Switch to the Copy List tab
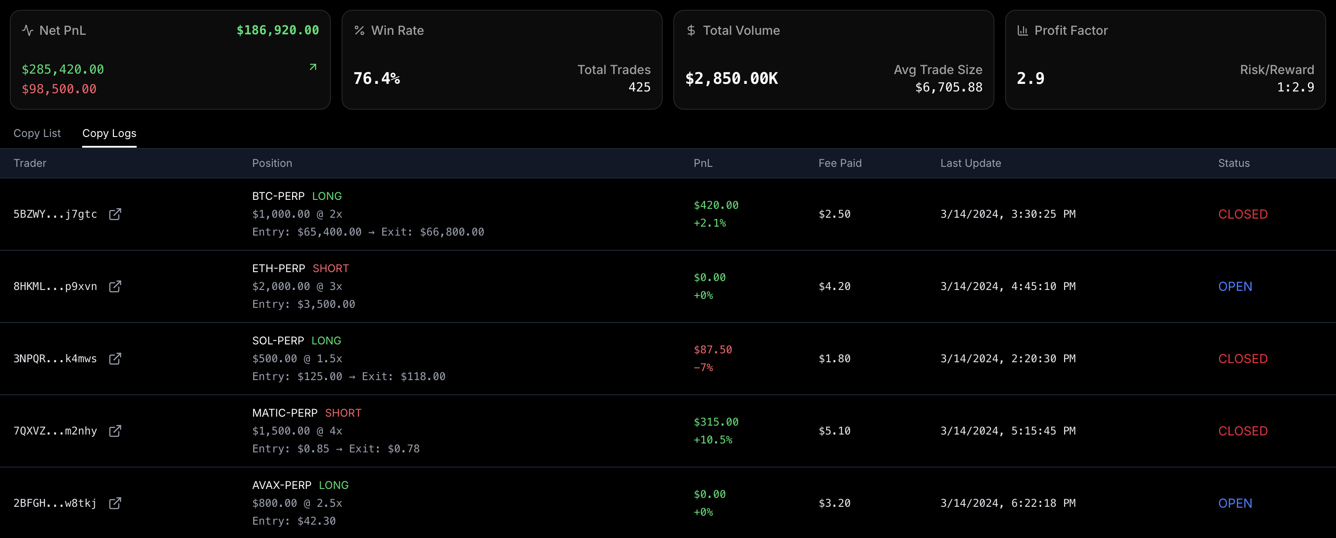Screen dimensions: 1336x538 click(x=37, y=133)
